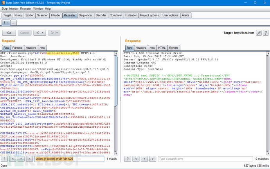Viewport: 270px width, 169px height.
Task: Switch to the Scanner tab
Action: tap(42, 15)
